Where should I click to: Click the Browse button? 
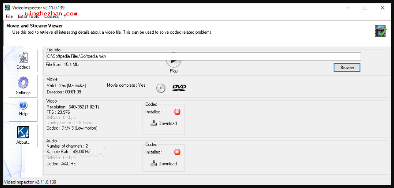click(x=347, y=68)
